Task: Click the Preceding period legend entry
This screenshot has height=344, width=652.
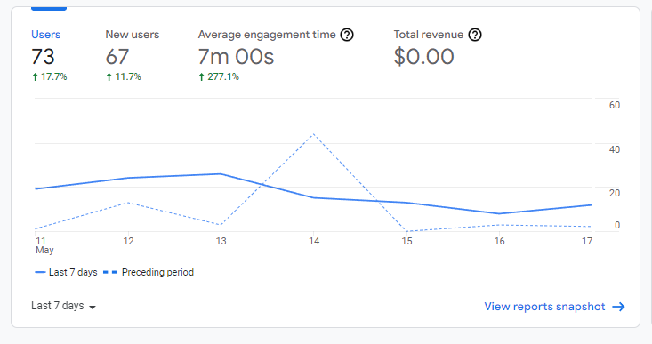Action: pyautogui.click(x=149, y=273)
